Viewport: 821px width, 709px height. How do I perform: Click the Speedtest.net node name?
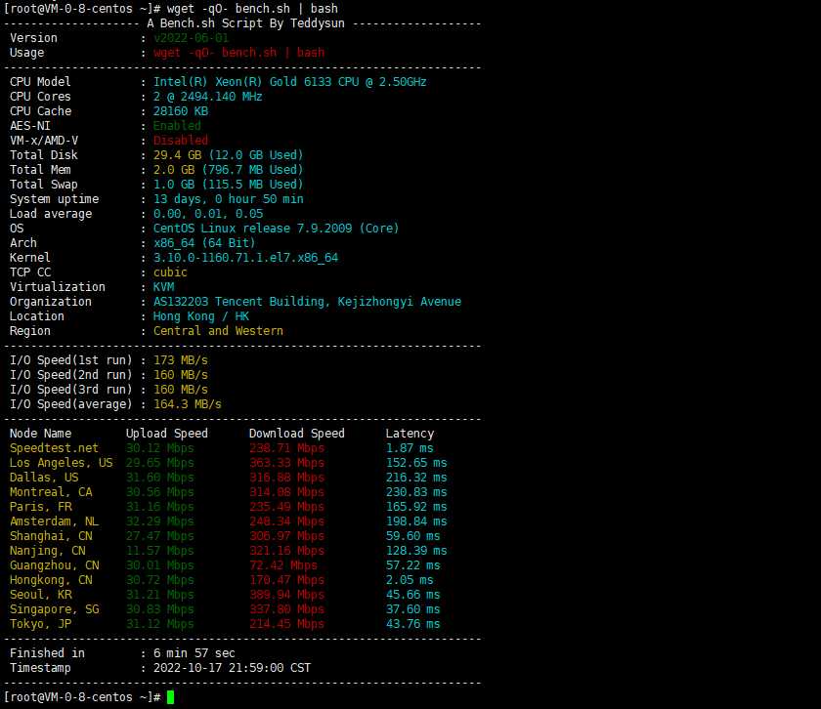54,448
